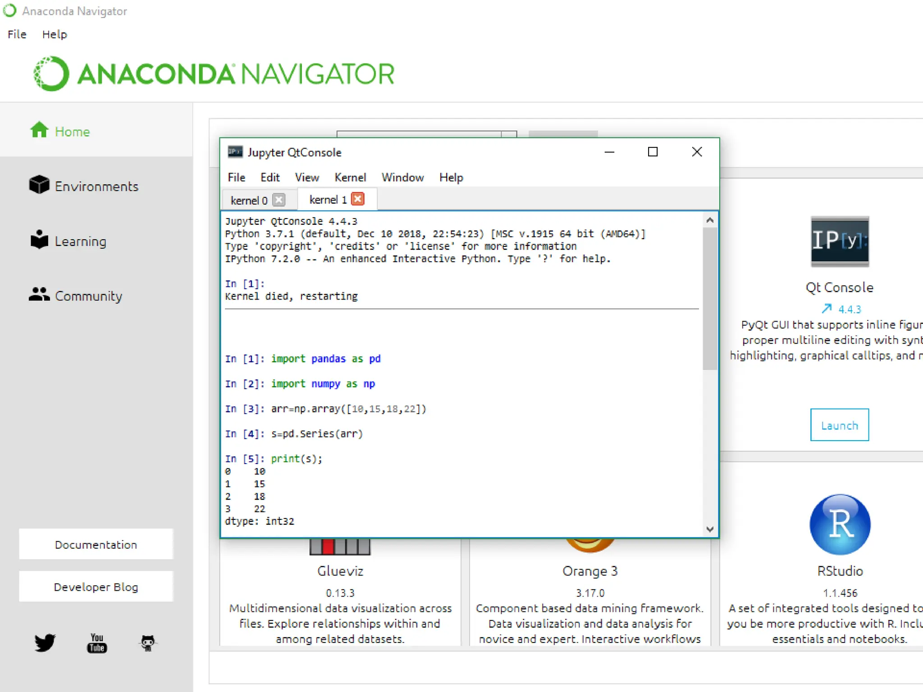This screenshot has width=923, height=692.
Task: Maximize the Jupyter QtConsole window
Action: [653, 152]
